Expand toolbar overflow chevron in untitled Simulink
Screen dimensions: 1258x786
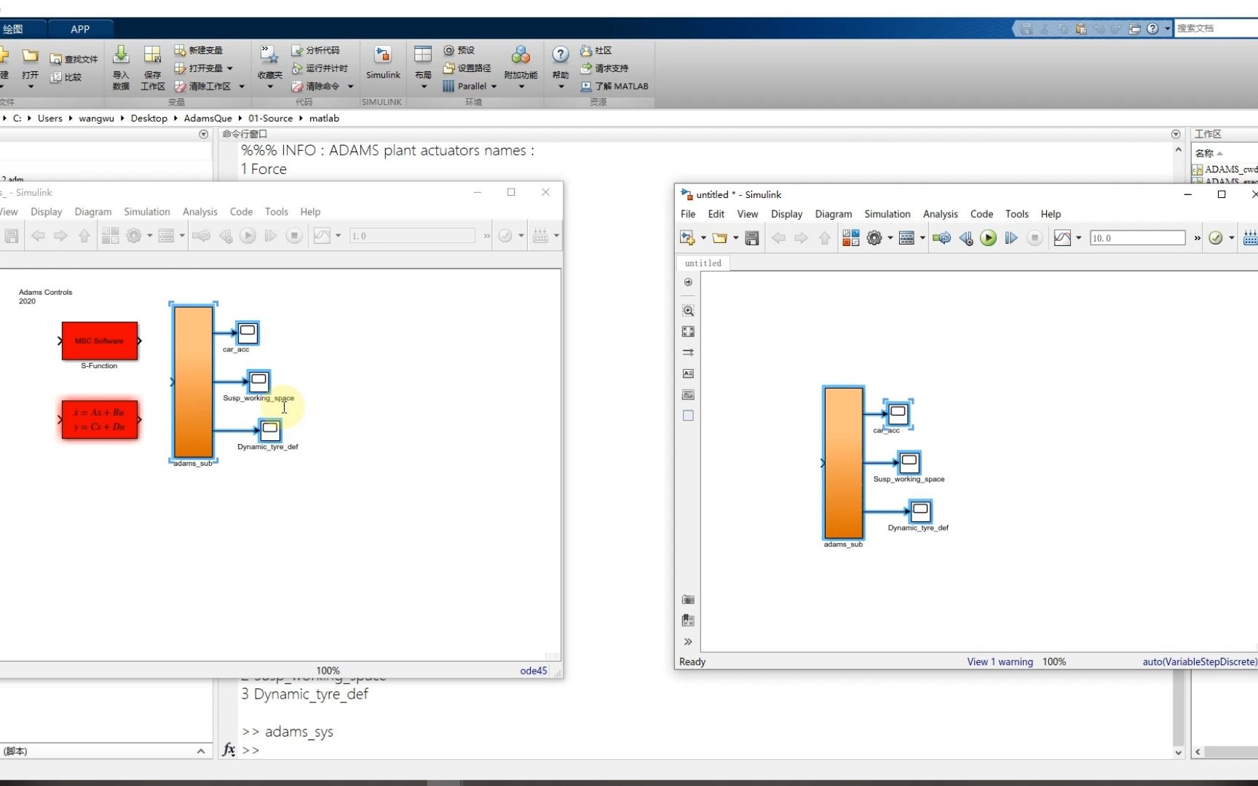(1197, 238)
